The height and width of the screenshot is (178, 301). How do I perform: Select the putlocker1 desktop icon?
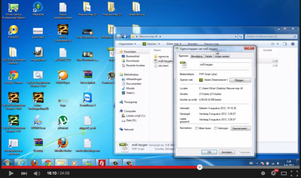38,32
